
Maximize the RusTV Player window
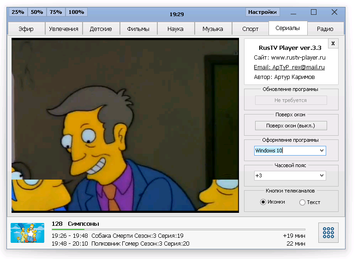pos(314,12)
